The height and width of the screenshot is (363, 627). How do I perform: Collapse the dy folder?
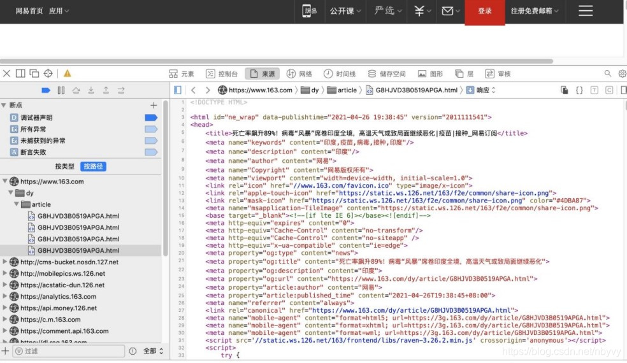[11, 193]
